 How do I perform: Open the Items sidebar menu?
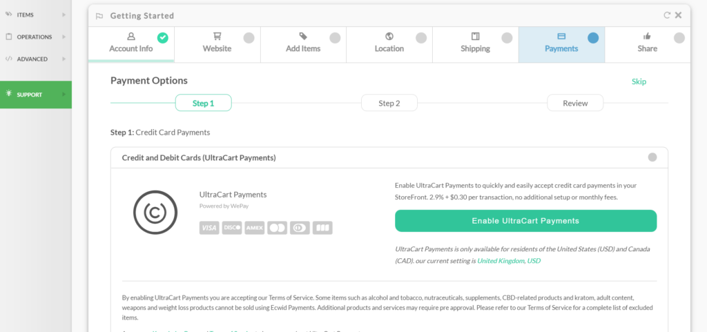click(x=36, y=14)
